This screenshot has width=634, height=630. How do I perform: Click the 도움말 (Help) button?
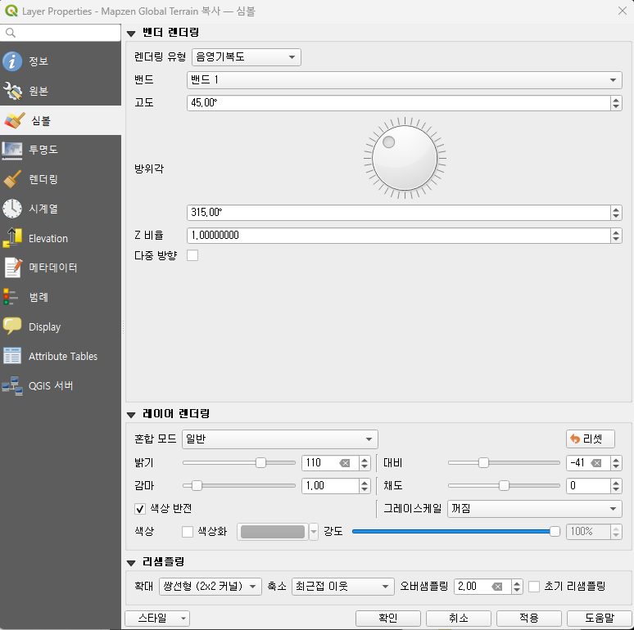600,619
